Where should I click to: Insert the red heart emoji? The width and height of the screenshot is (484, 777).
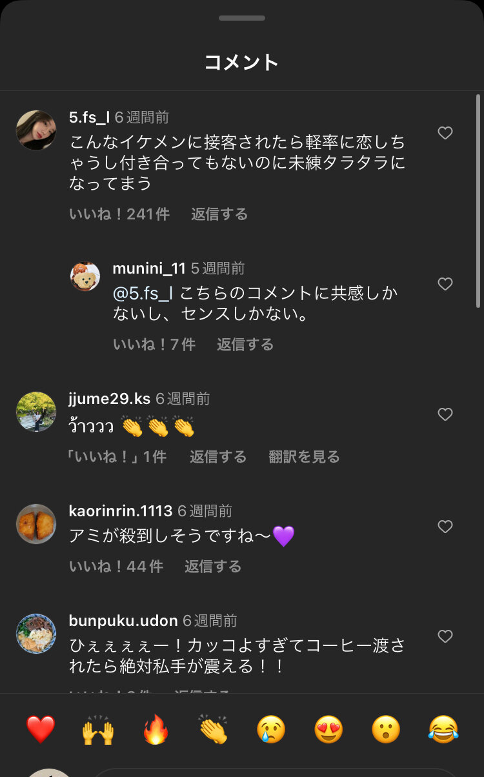point(41,730)
